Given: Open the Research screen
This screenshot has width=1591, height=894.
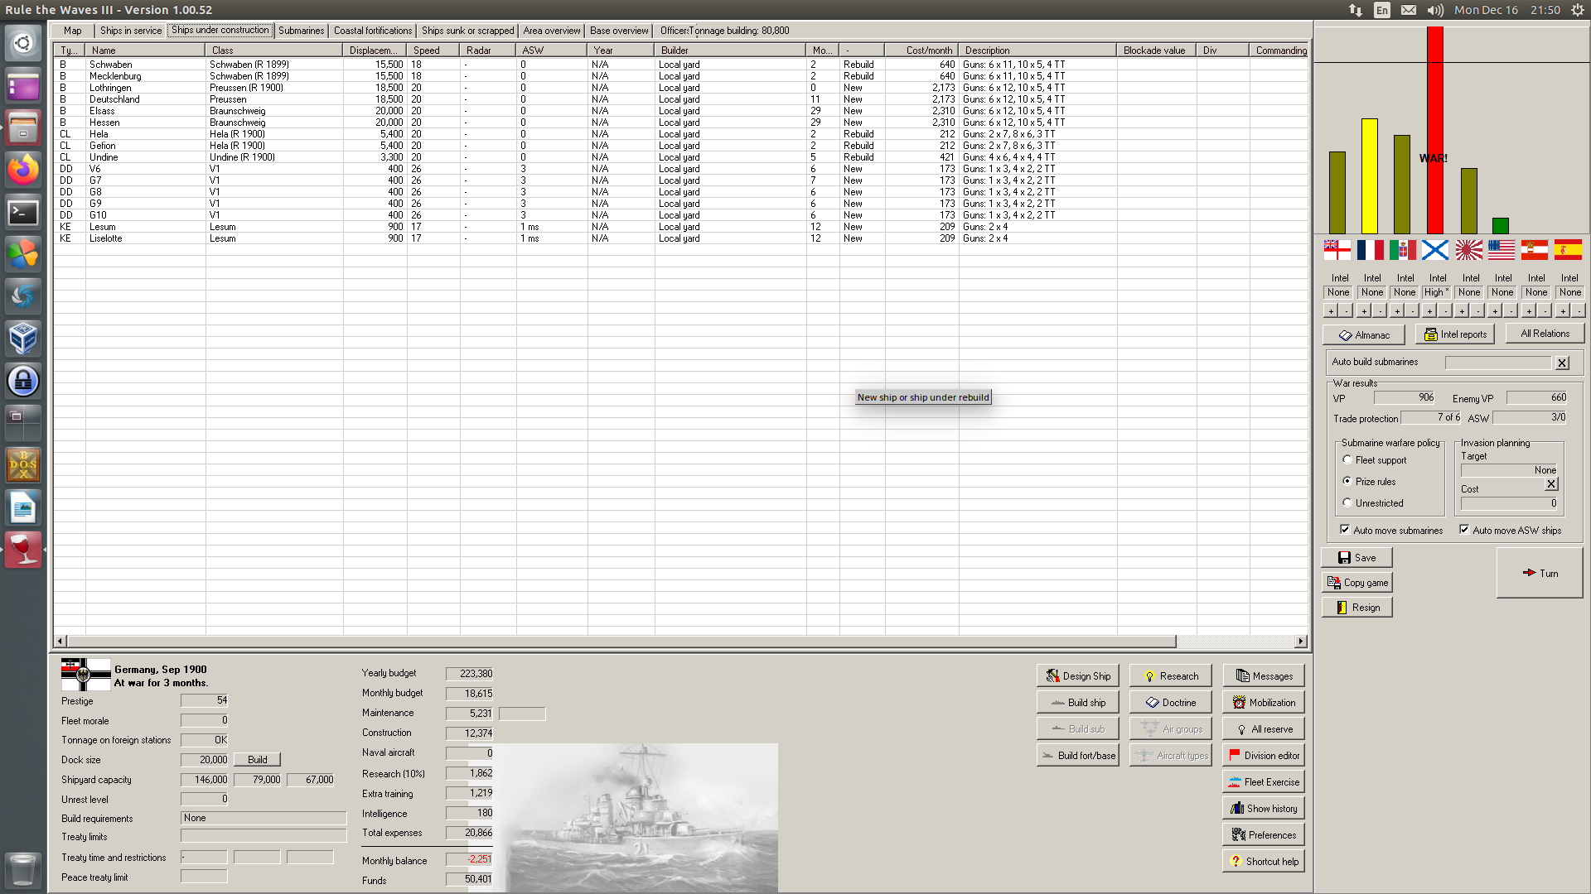Looking at the screenshot, I should click(1170, 676).
